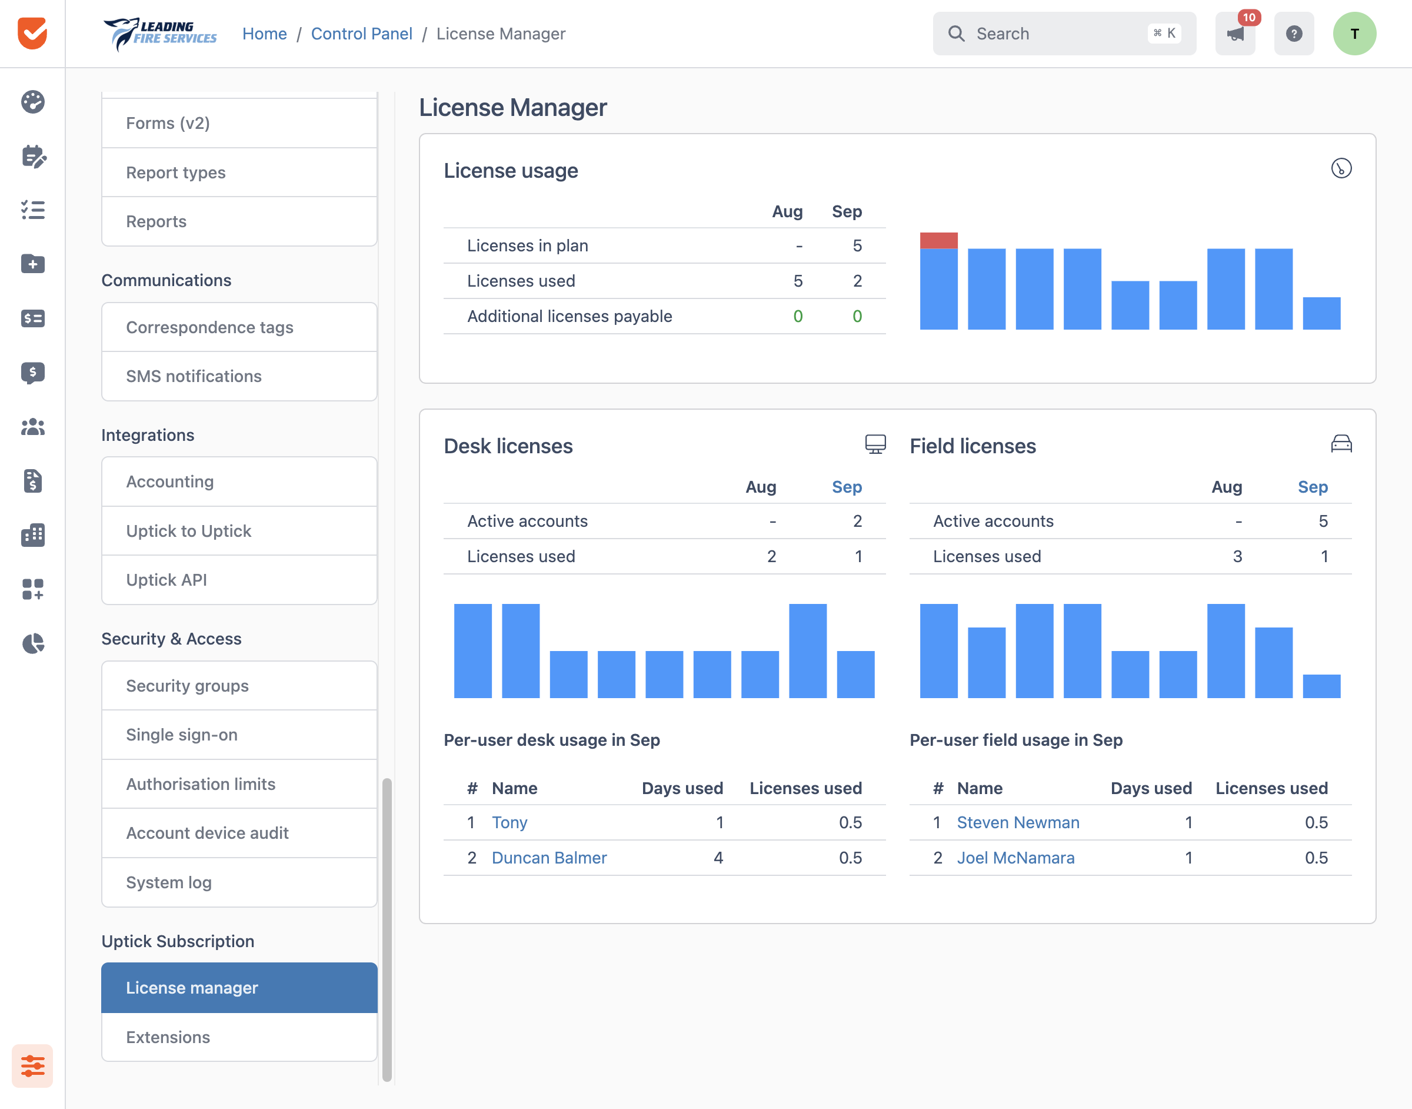The width and height of the screenshot is (1412, 1109).
Task: Go to Home breadcrumb link
Action: [x=264, y=34]
